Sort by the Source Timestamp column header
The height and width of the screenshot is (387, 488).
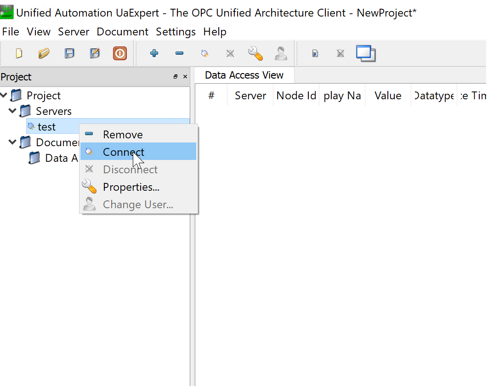472,95
